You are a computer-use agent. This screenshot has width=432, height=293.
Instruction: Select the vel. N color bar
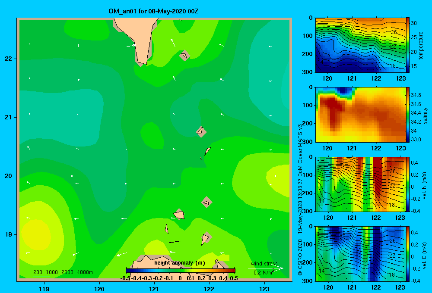click(407, 184)
